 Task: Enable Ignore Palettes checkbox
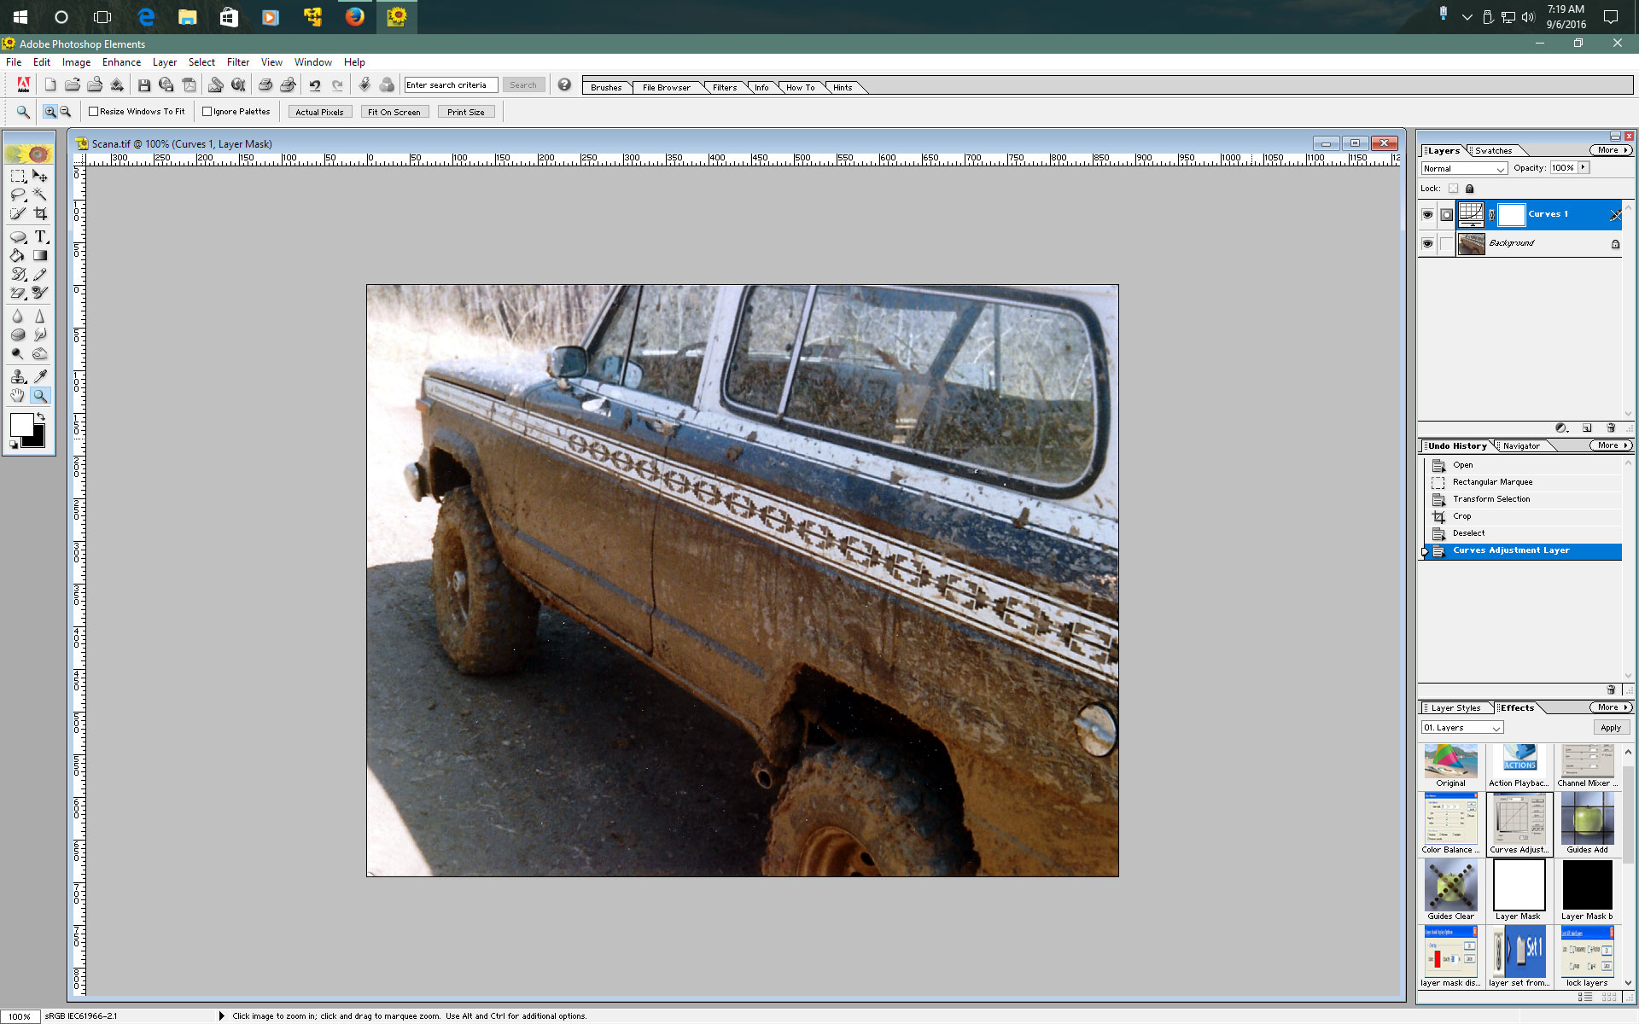pyautogui.click(x=206, y=111)
